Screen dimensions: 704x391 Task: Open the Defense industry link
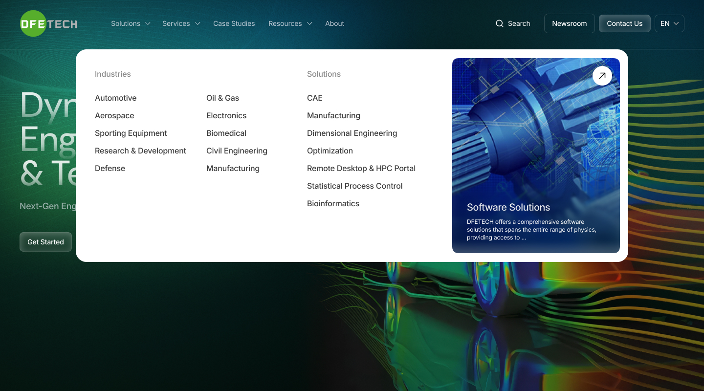tap(110, 168)
